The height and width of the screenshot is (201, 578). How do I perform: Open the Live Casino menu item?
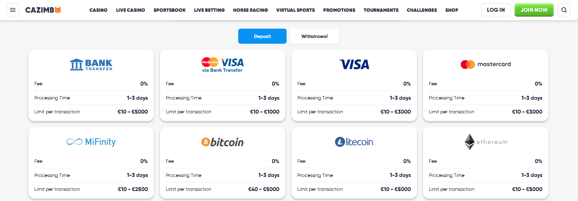pos(130,10)
